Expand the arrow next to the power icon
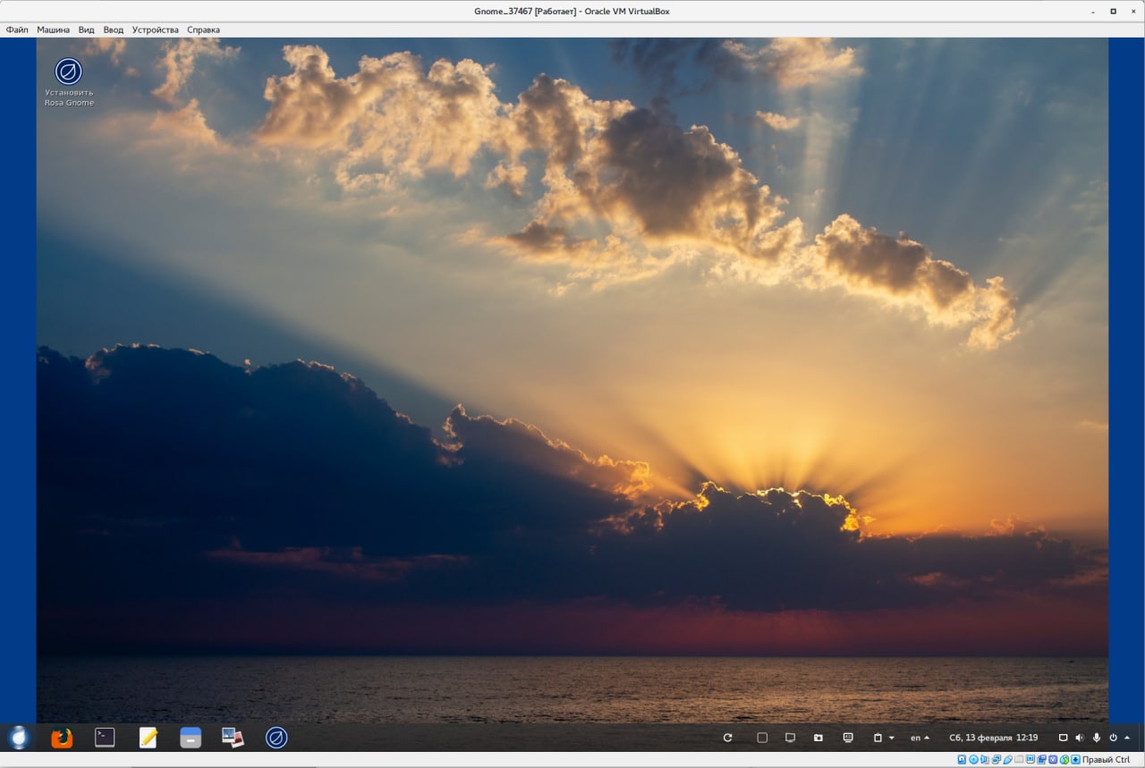 pyautogui.click(x=1125, y=738)
